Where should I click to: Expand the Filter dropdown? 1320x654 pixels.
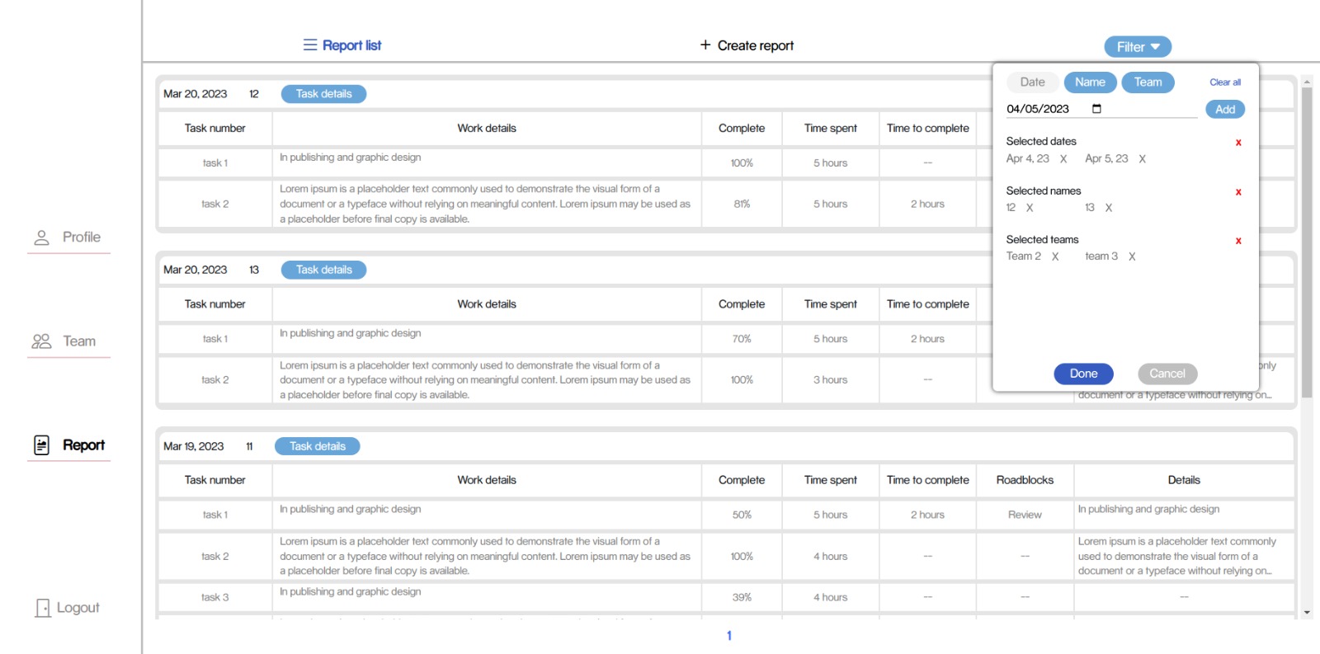(1138, 47)
